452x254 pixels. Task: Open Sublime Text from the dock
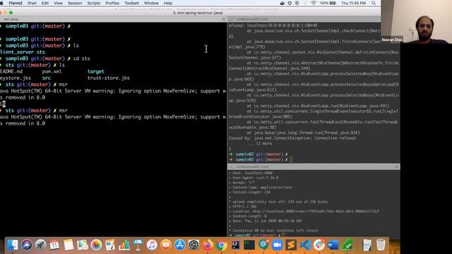tap(291, 245)
